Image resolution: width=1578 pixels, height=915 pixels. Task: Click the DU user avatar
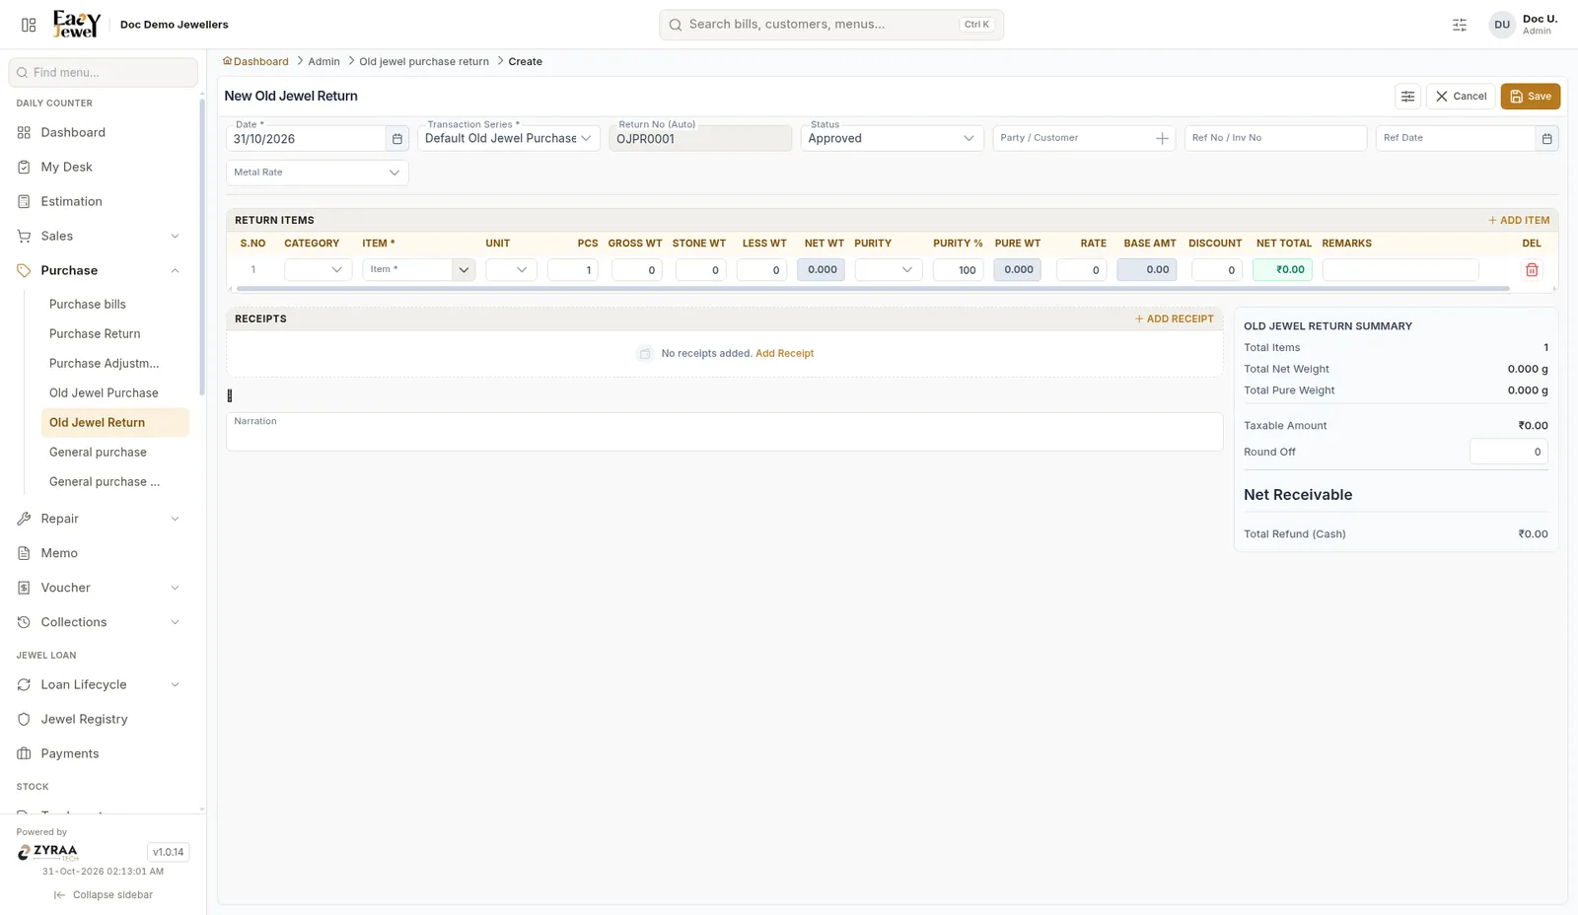1501,25
